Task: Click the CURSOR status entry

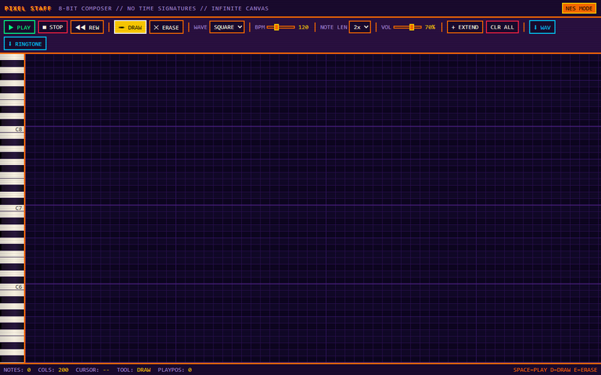Action: coord(92,370)
